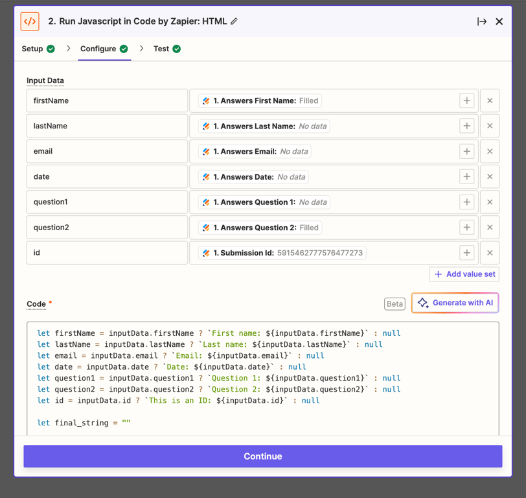
Task: Close the step editor panel
Action: pyautogui.click(x=499, y=21)
